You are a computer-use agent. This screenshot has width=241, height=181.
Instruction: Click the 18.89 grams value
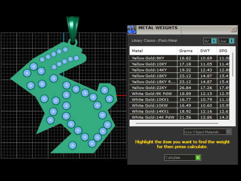tap(185, 94)
